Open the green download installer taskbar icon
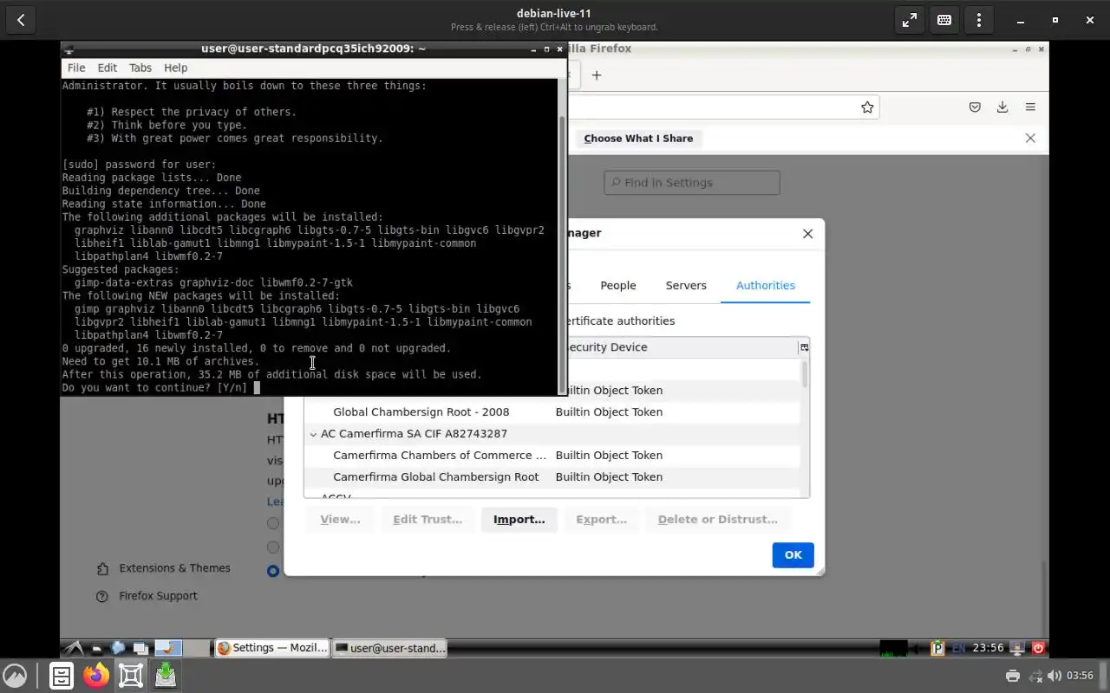The width and height of the screenshot is (1110, 693). [165, 676]
